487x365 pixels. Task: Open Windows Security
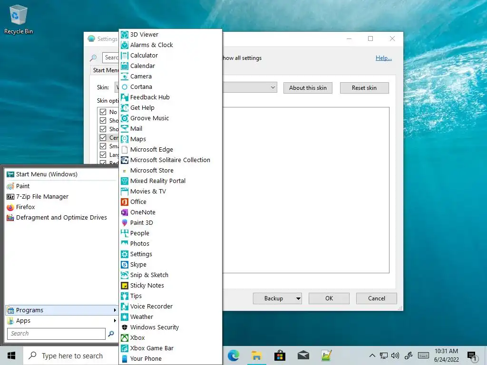[x=171, y=327]
